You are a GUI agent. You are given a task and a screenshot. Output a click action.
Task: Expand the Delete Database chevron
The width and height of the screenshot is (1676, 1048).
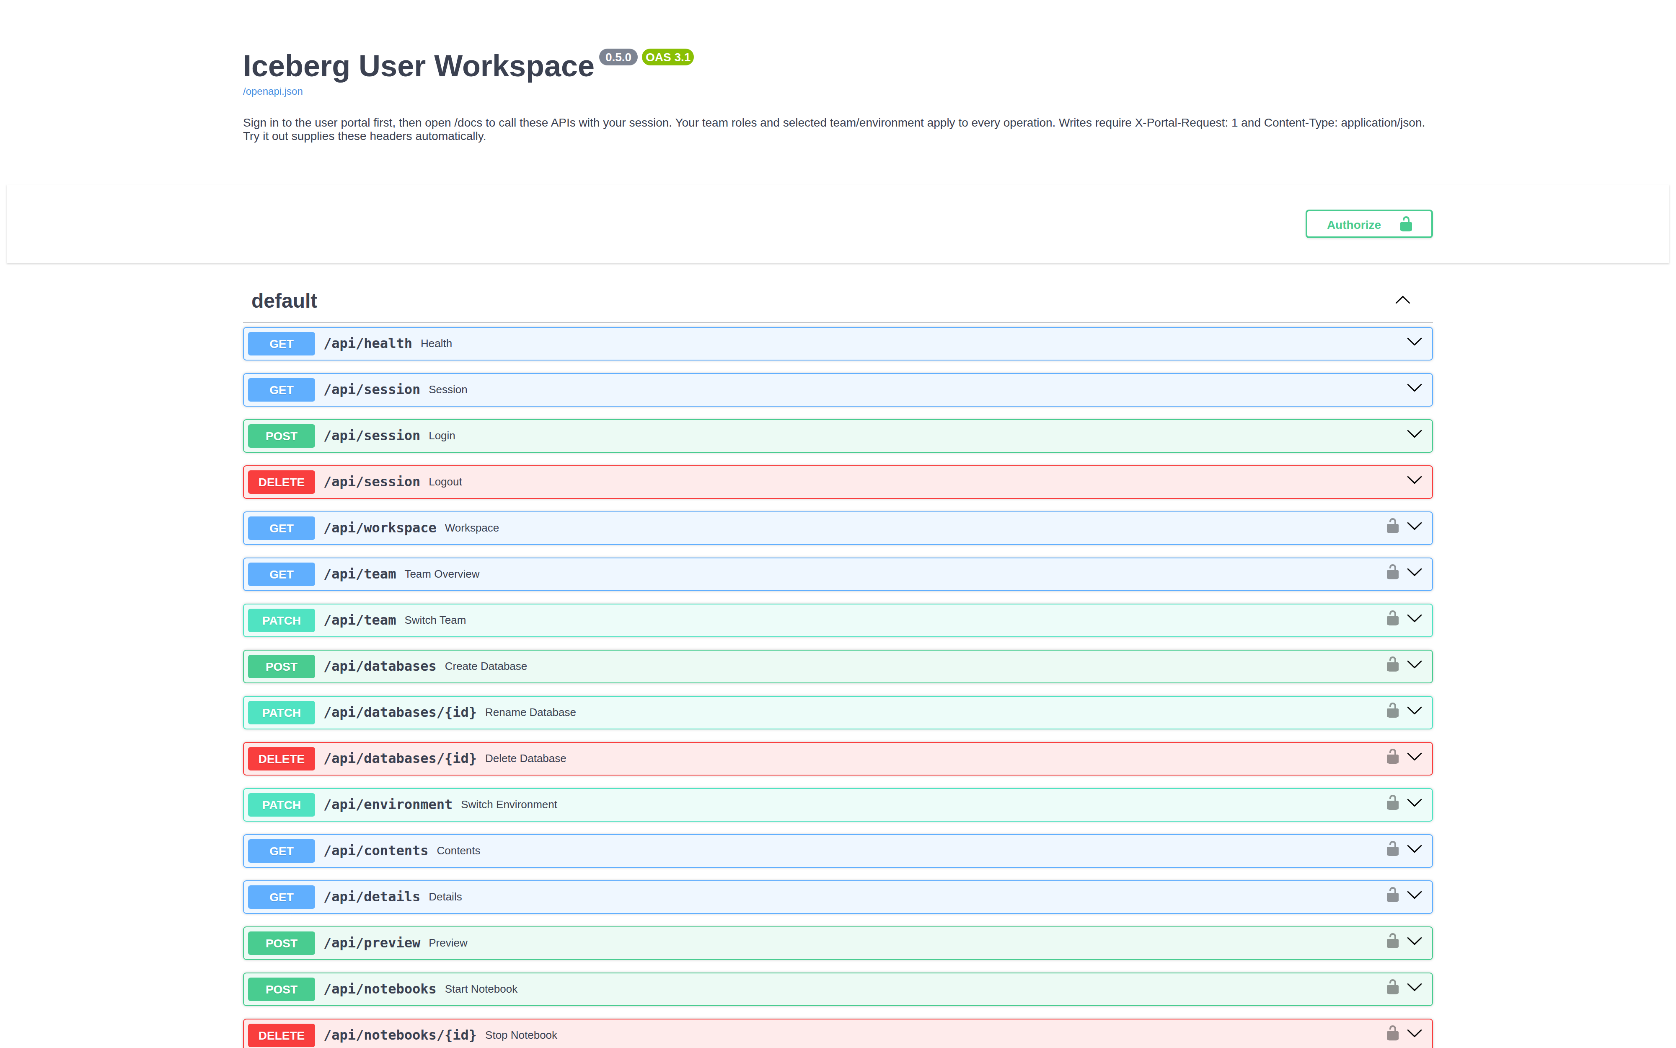pyautogui.click(x=1414, y=757)
